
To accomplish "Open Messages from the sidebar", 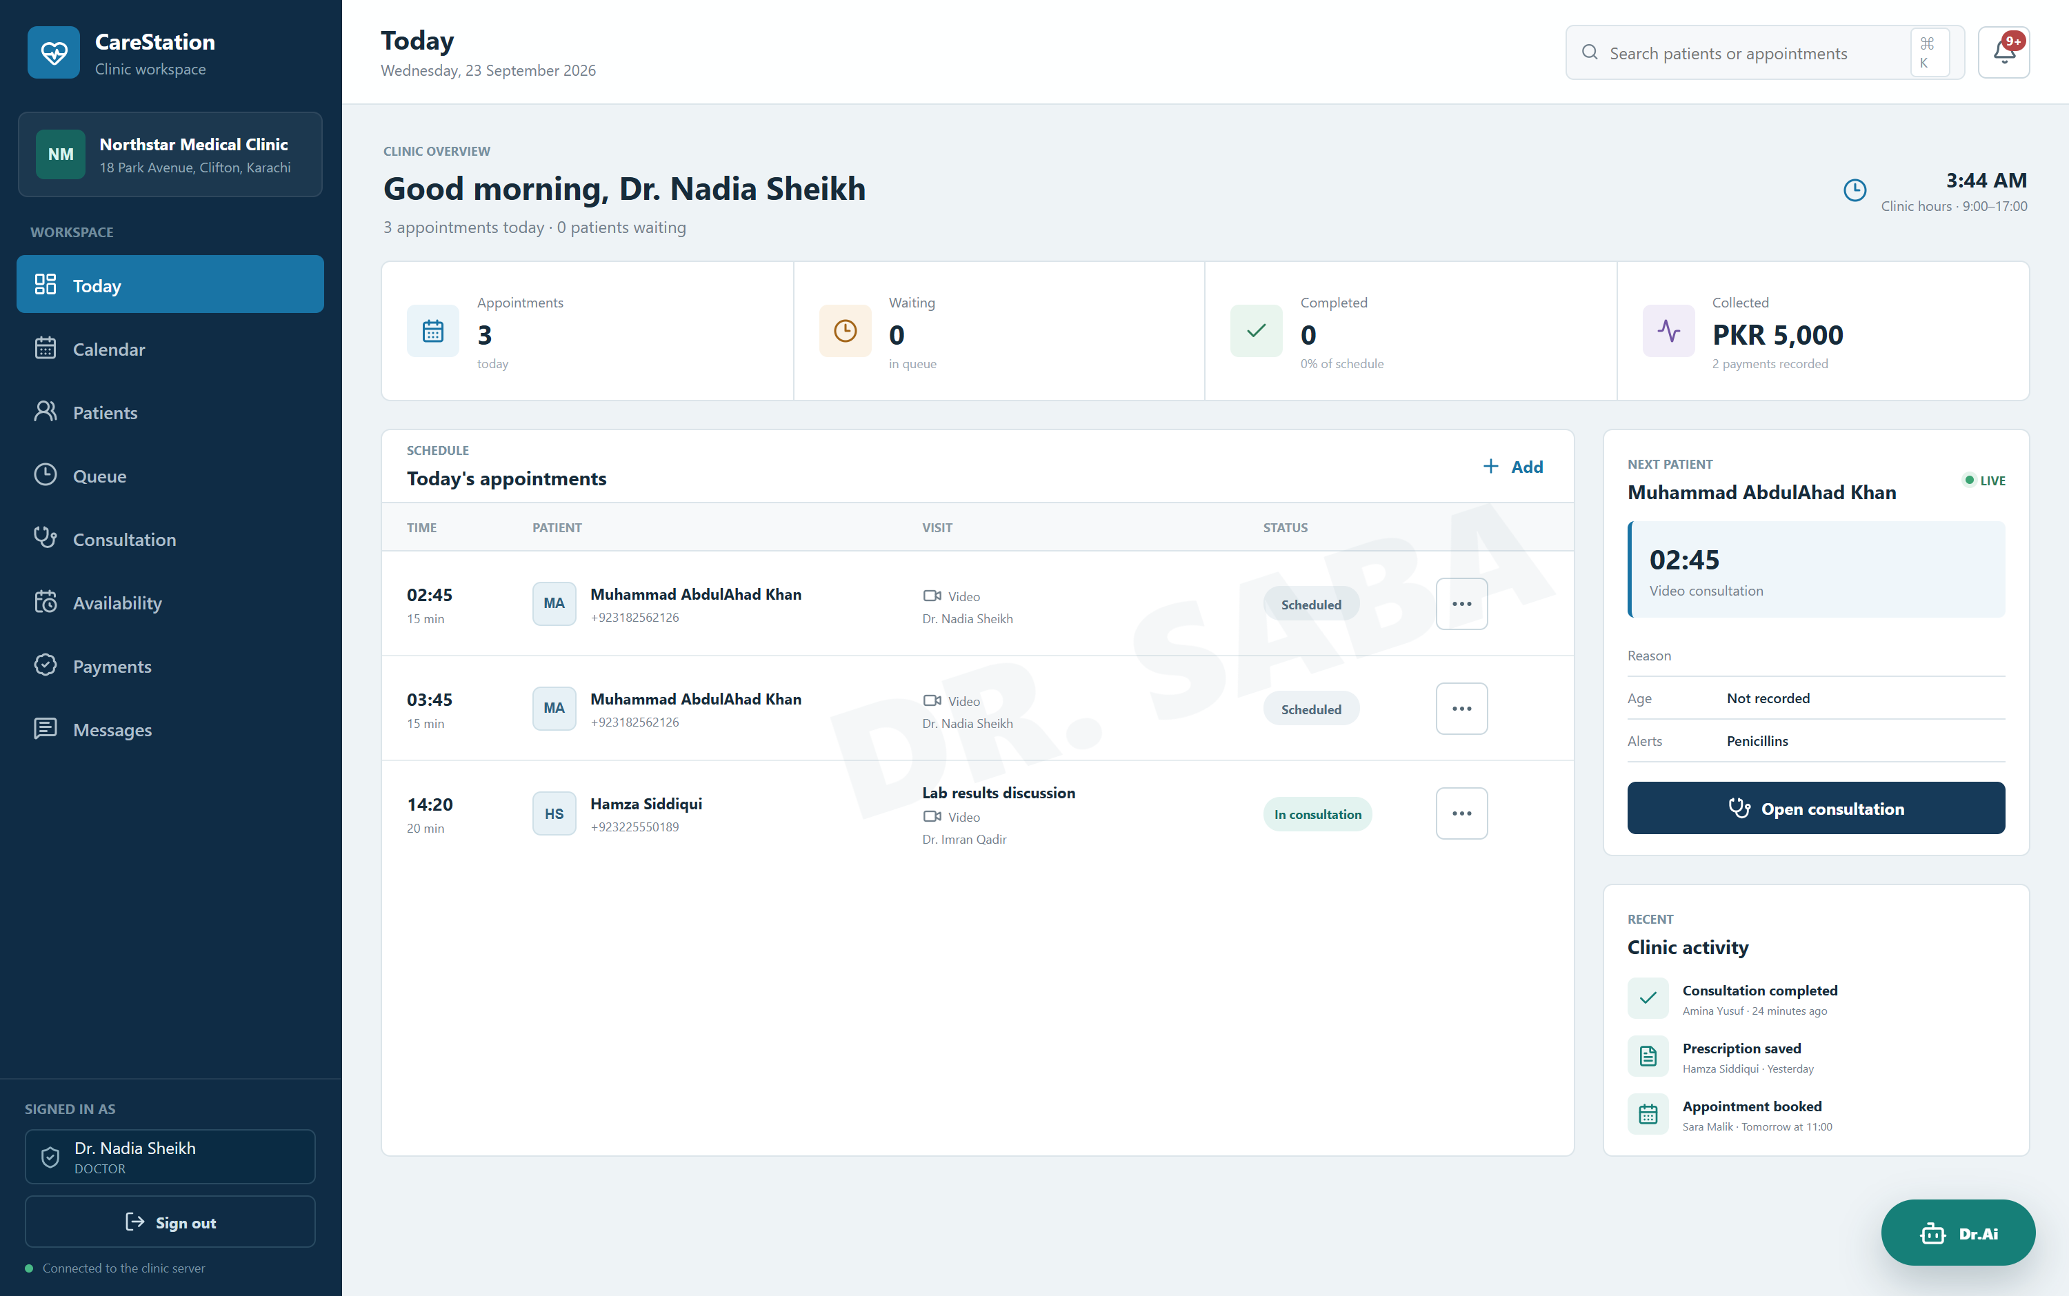I will [x=170, y=729].
